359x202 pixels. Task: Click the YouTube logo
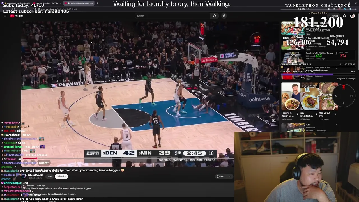17,16
